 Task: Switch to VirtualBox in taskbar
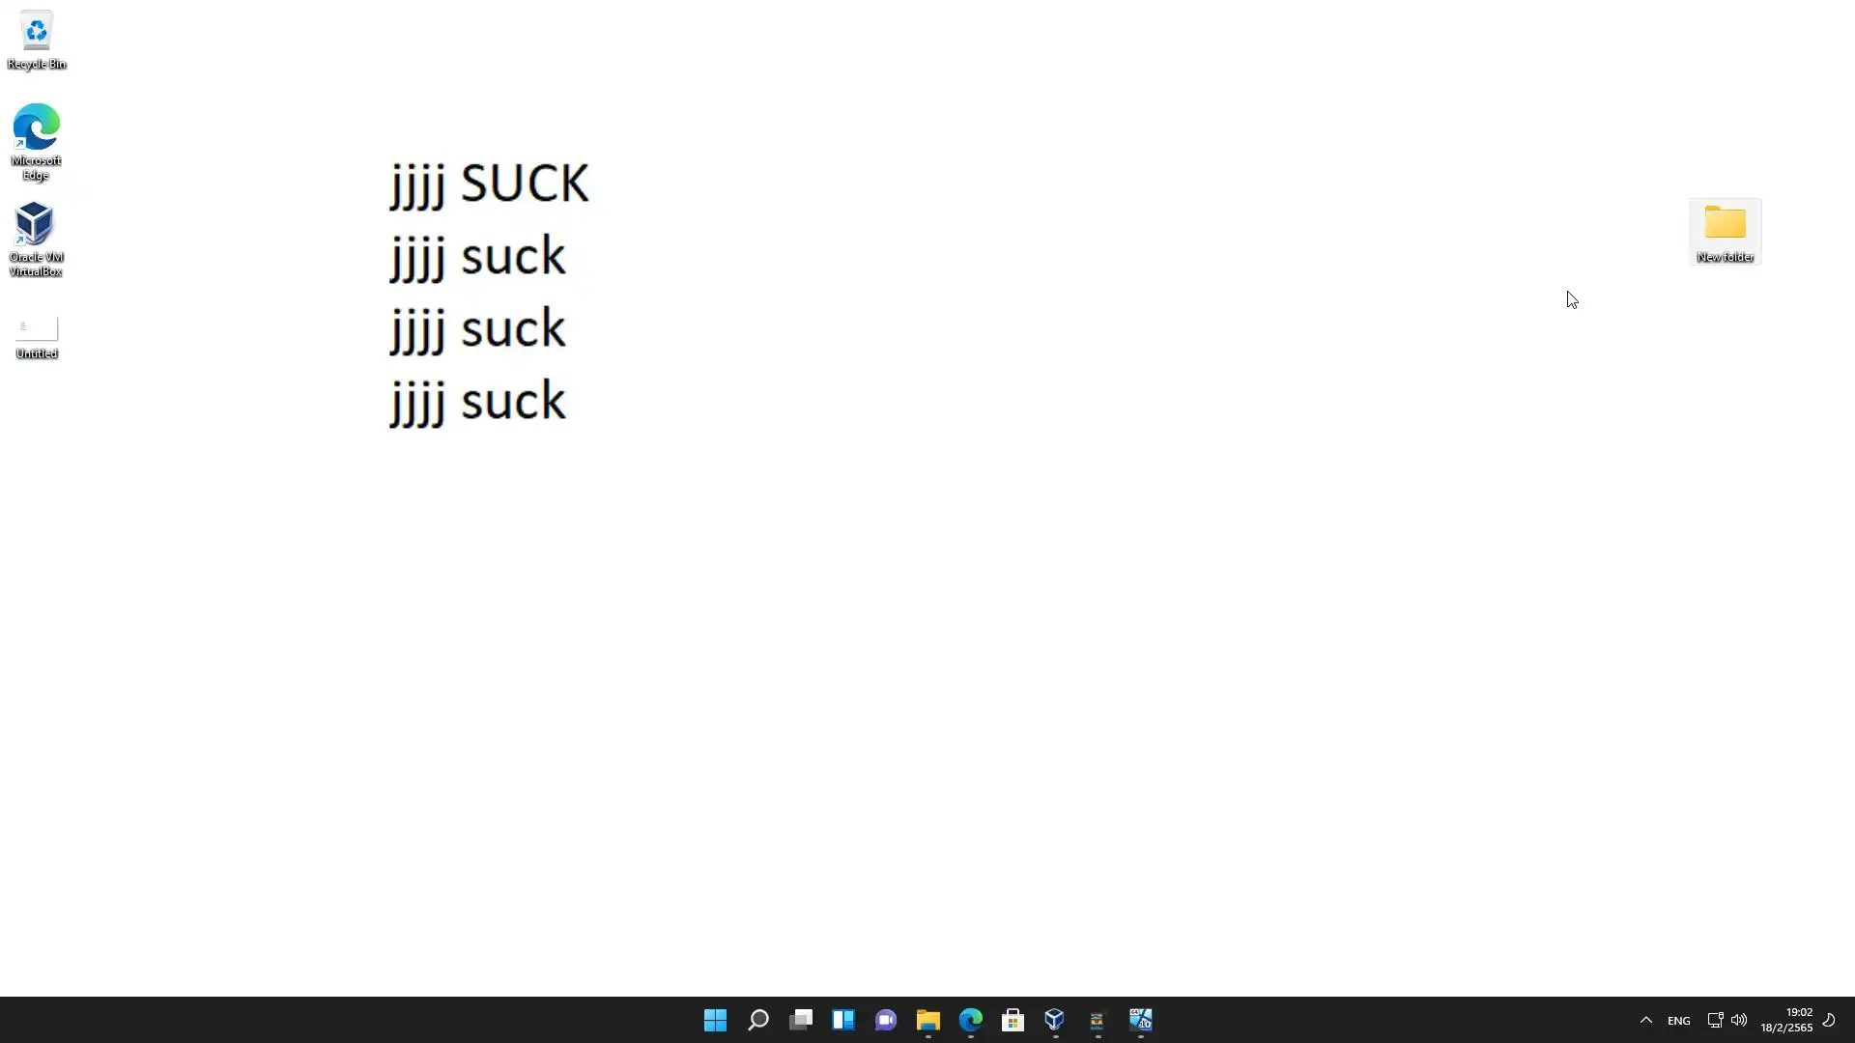[1055, 1020]
